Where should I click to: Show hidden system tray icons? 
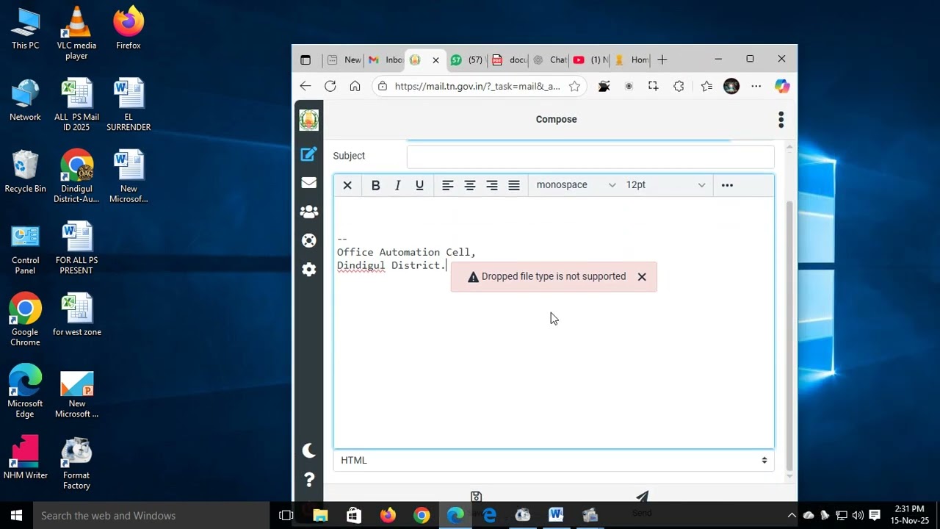pyautogui.click(x=791, y=516)
